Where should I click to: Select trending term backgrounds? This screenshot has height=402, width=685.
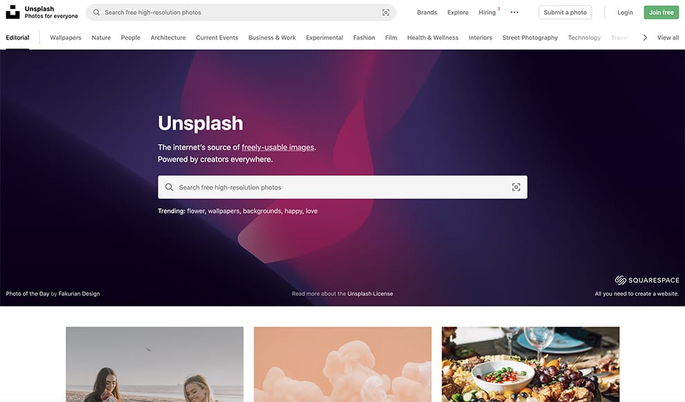click(x=262, y=211)
